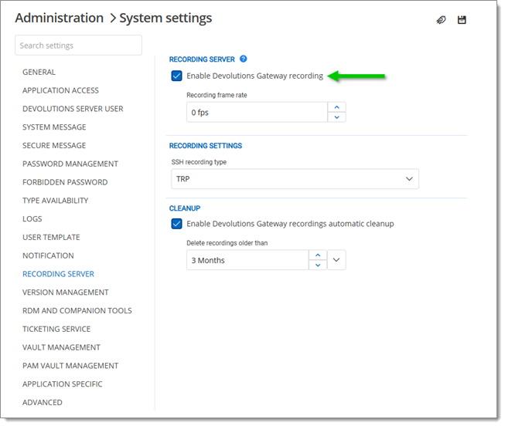505x426 pixels.
Task: Decrease Delete recordings older than value
Action: tap(318, 265)
